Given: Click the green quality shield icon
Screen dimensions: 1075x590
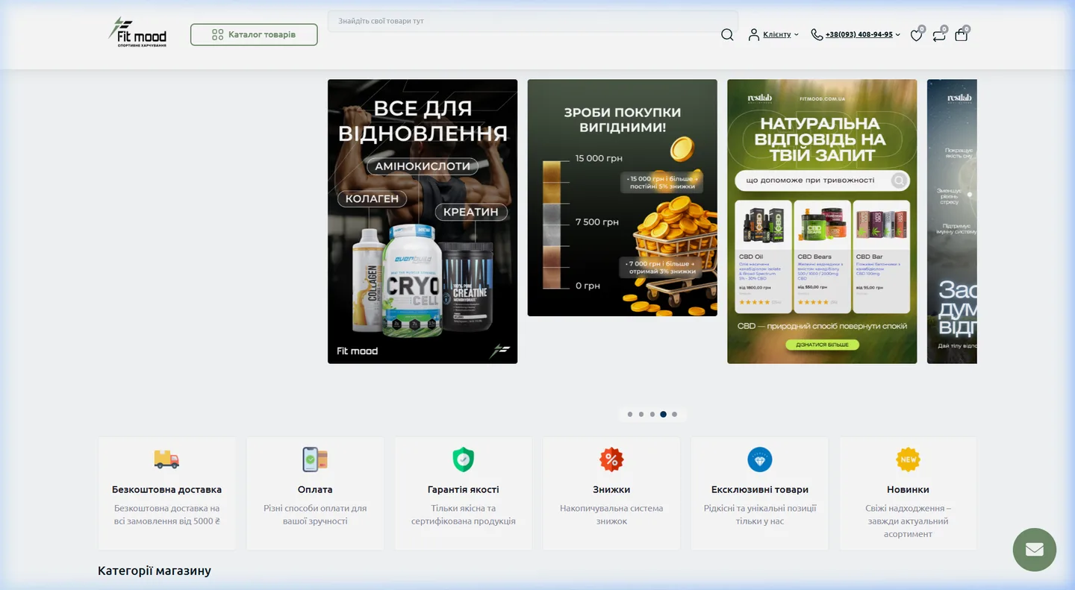Looking at the screenshot, I should tap(464, 459).
